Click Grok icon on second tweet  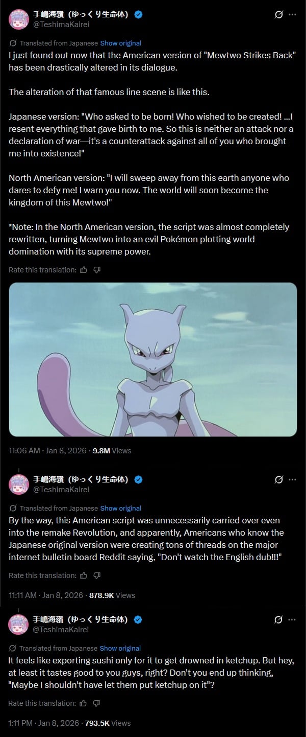(278, 480)
